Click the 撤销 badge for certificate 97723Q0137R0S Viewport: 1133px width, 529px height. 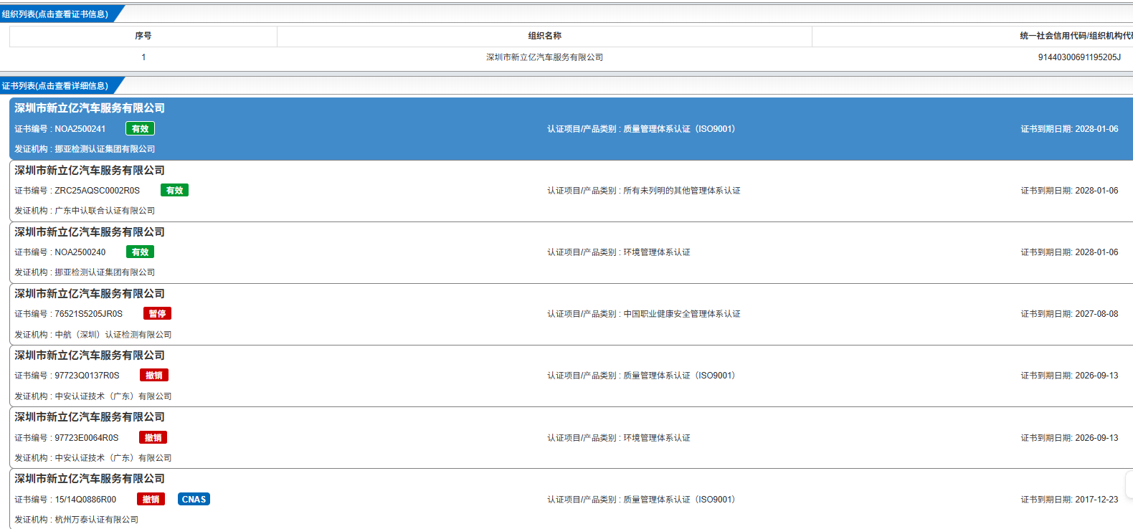(154, 376)
